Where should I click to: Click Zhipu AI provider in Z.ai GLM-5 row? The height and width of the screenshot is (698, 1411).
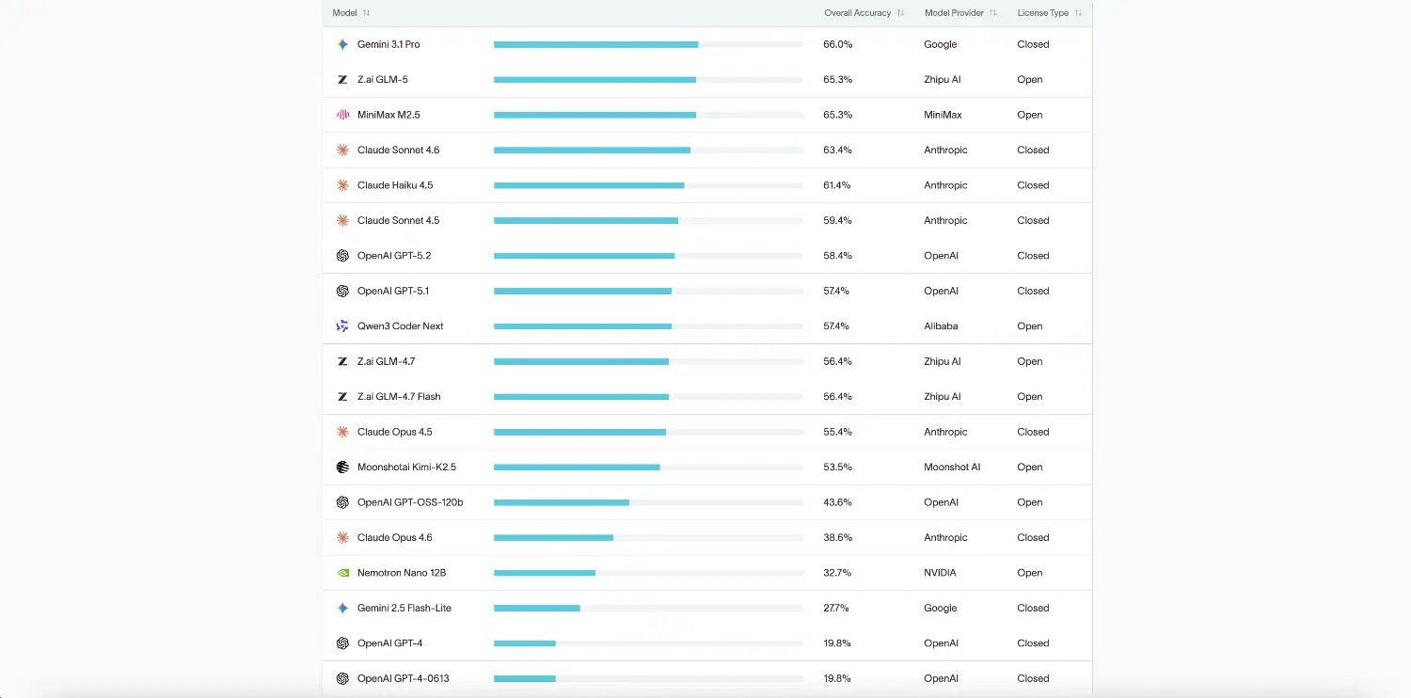(x=943, y=80)
